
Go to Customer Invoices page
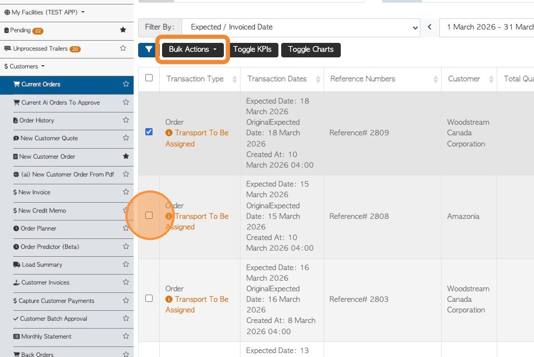pyautogui.click(x=45, y=282)
